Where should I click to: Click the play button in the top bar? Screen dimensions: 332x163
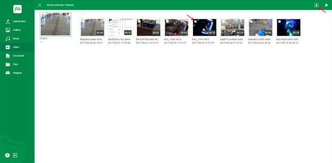pyautogui.click(x=327, y=5)
